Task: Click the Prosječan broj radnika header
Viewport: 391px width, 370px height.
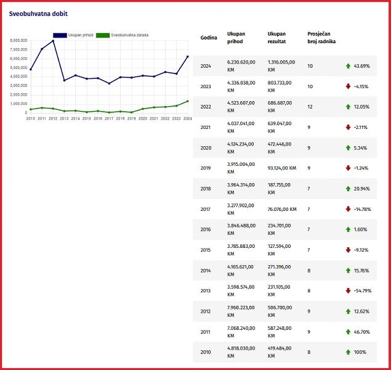Action: (x=321, y=38)
